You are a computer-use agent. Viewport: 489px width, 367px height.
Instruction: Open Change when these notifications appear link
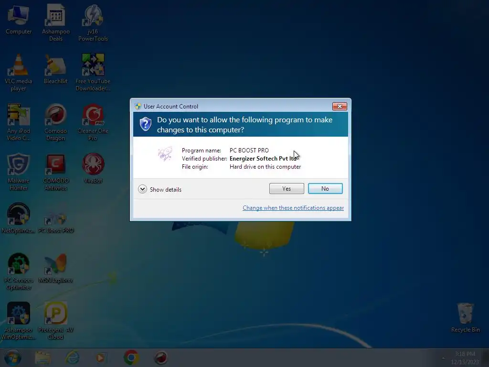293,208
